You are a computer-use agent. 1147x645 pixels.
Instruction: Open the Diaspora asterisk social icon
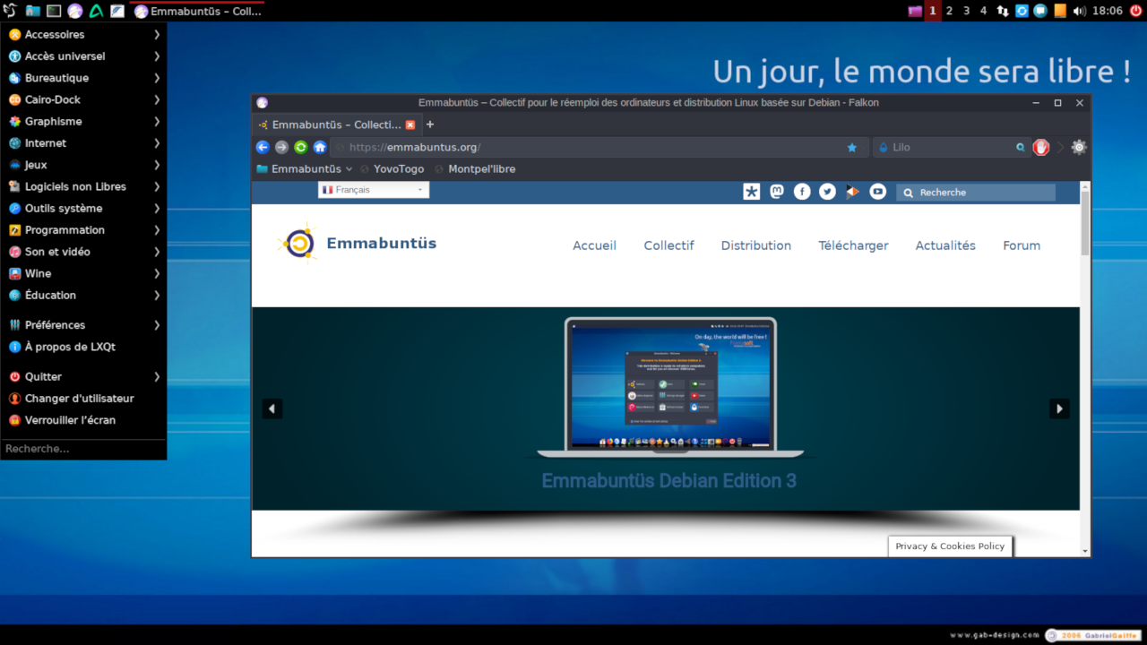[x=752, y=192]
